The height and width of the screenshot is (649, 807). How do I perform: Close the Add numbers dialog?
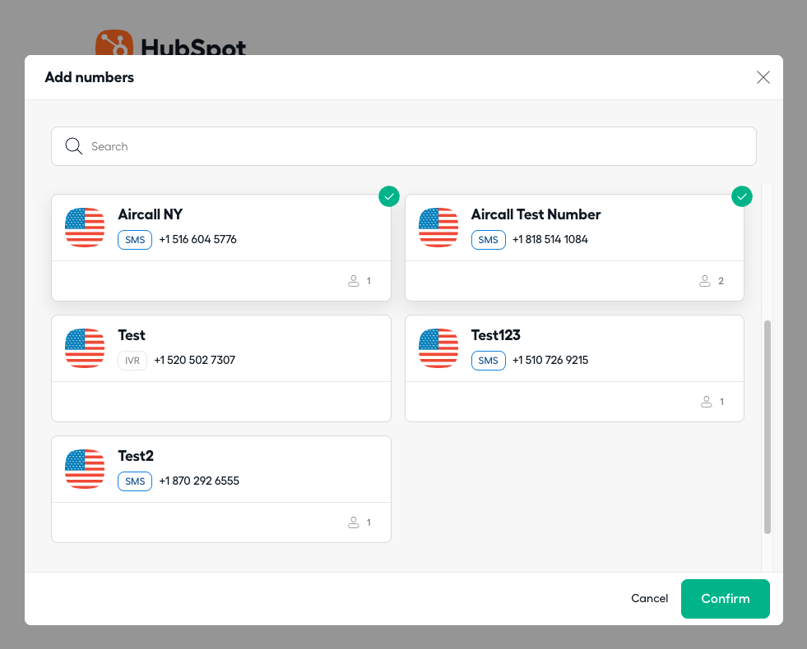click(763, 77)
